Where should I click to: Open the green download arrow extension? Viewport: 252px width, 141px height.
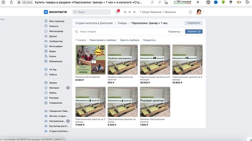[223, 2]
